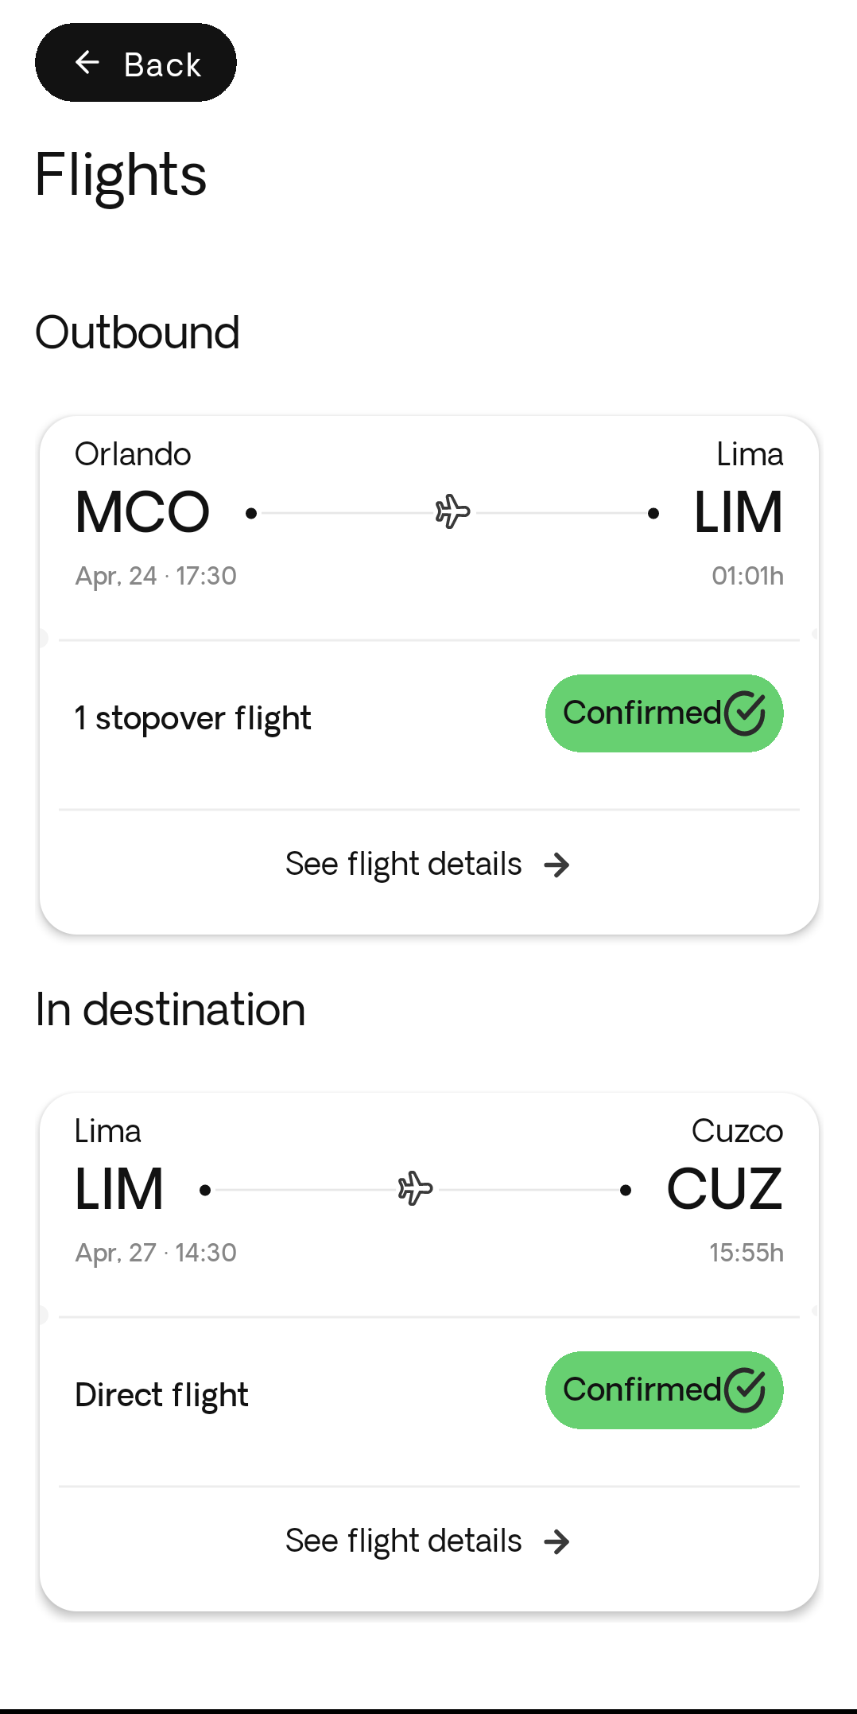This screenshot has width=857, height=1714.
Task: Click the Back arrow icon
Action: pos(87,62)
